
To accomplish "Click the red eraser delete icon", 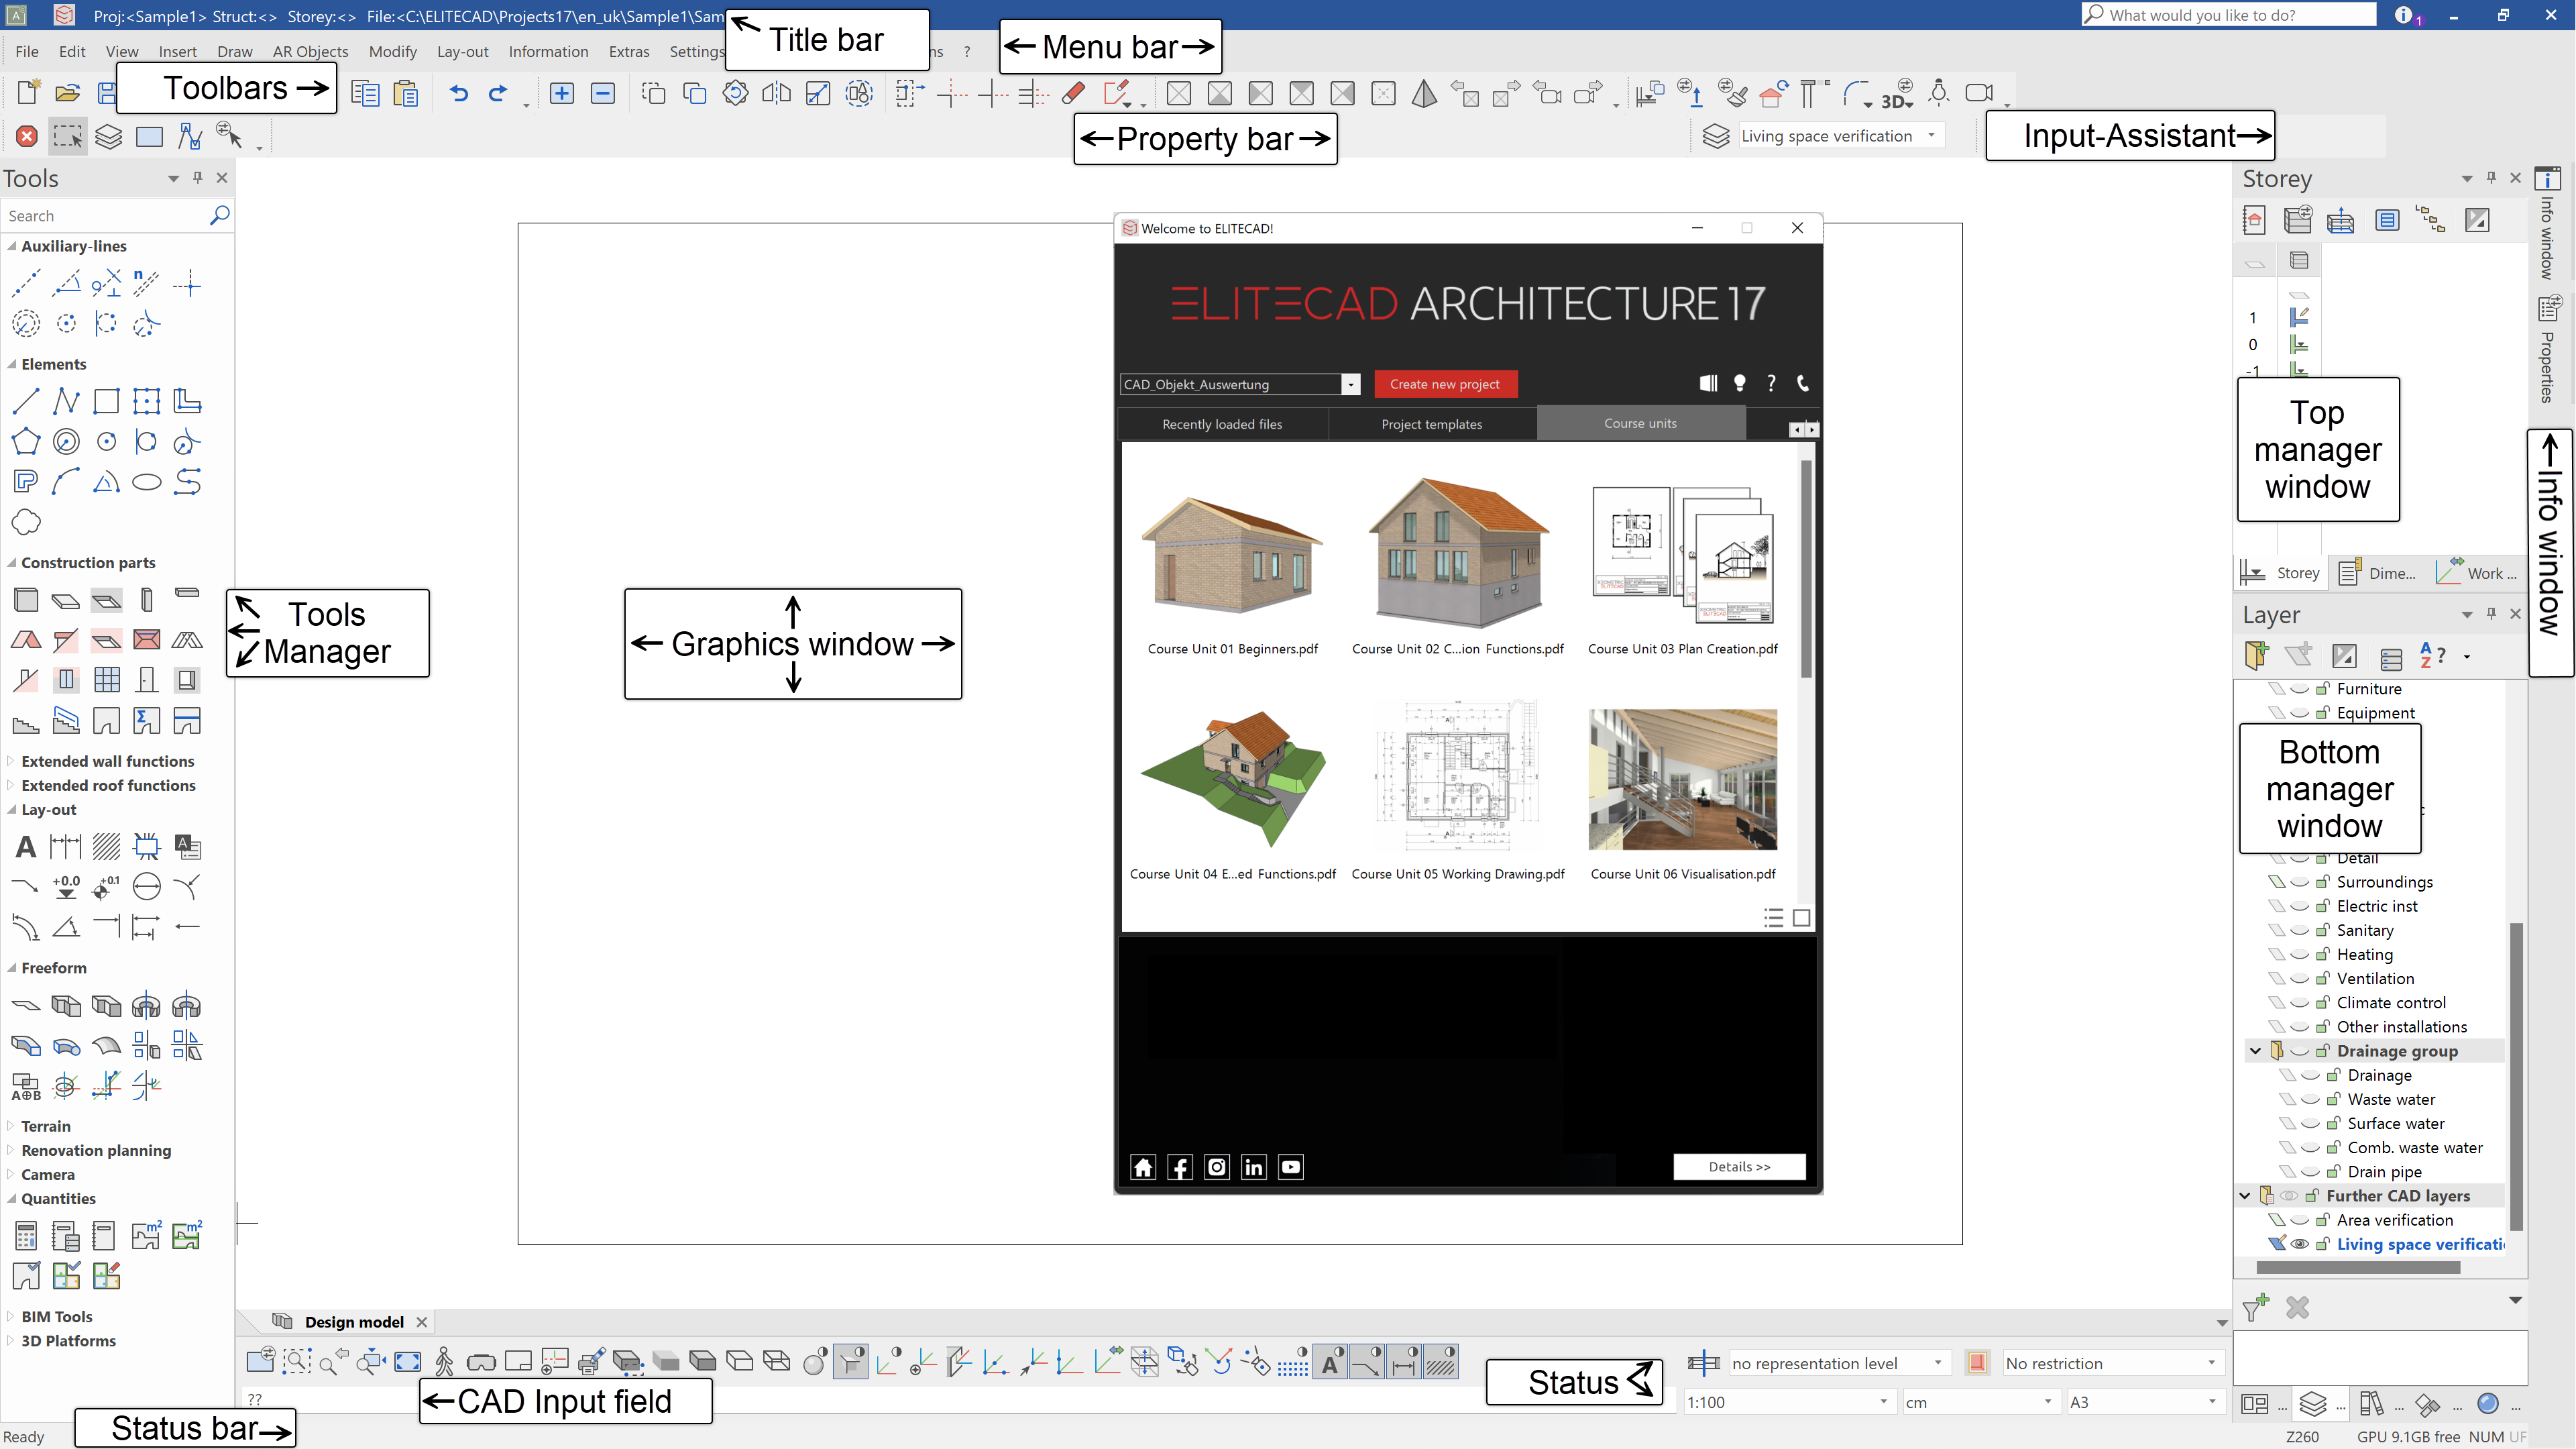I will click(x=1074, y=93).
